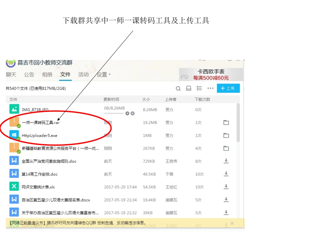
Task: Download the 54.5KB 网评文章统计表.xls
Action: point(226,187)
